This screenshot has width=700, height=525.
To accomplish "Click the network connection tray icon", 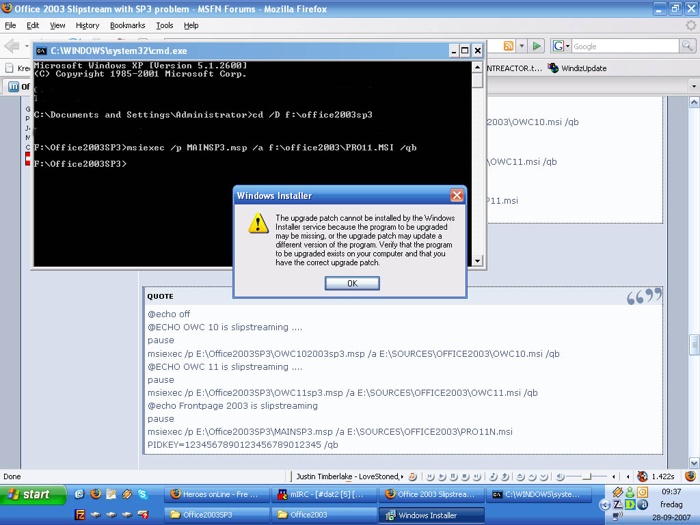I will (x=618, y=517).
